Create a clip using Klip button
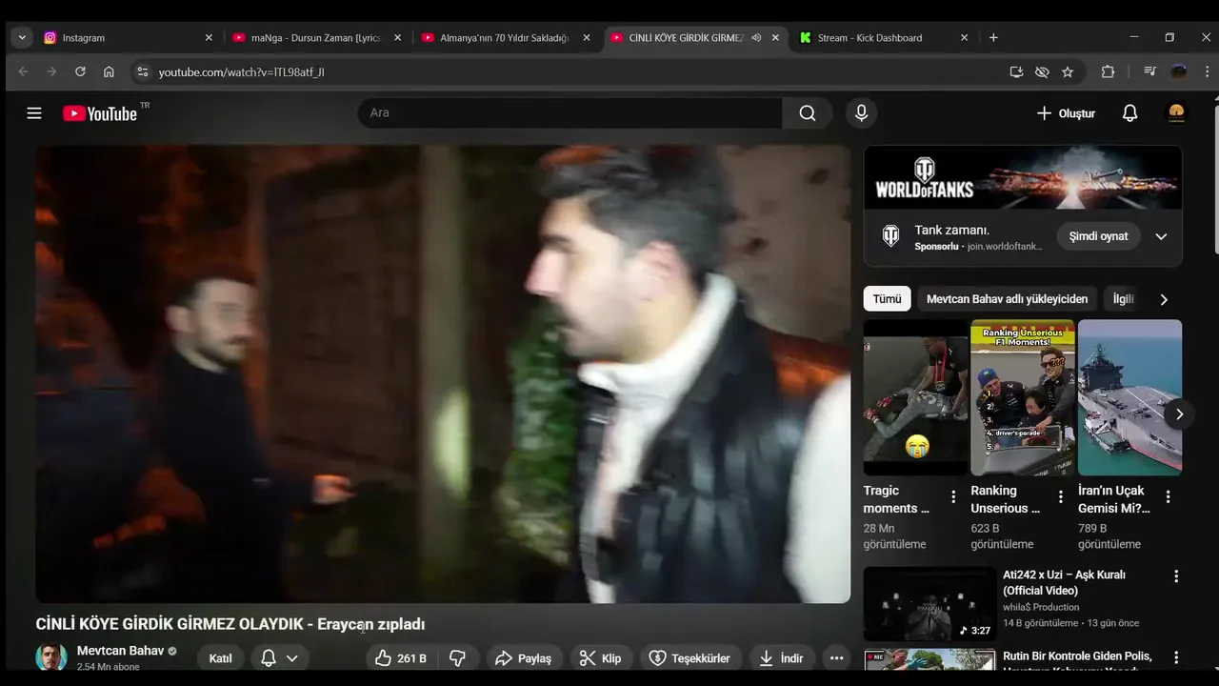1219x686 pixels. (x=601, y=658)
